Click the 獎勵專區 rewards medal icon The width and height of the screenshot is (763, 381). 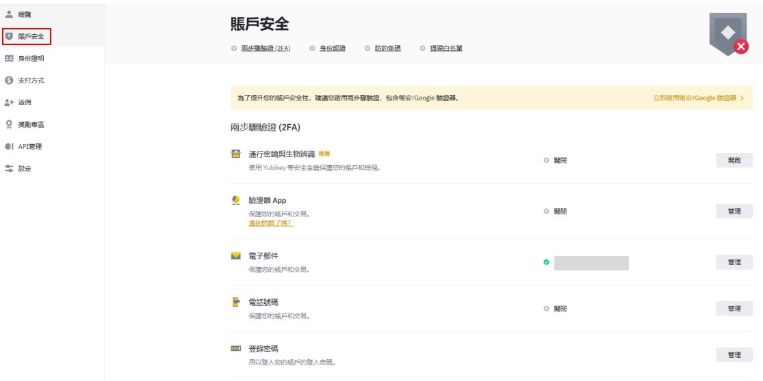tap(9, 124)
